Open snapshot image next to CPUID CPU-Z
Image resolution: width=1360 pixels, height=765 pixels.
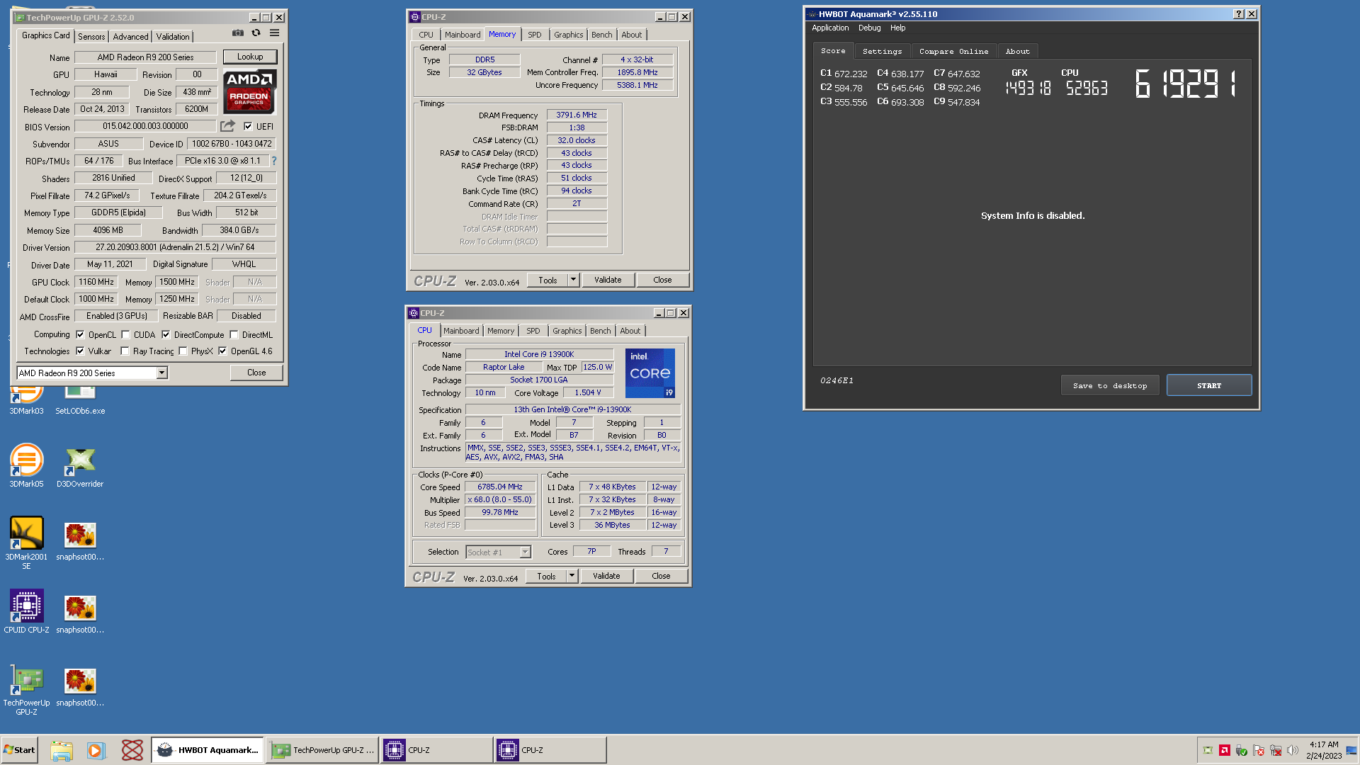pyautogui.click(x=80, y=613)
